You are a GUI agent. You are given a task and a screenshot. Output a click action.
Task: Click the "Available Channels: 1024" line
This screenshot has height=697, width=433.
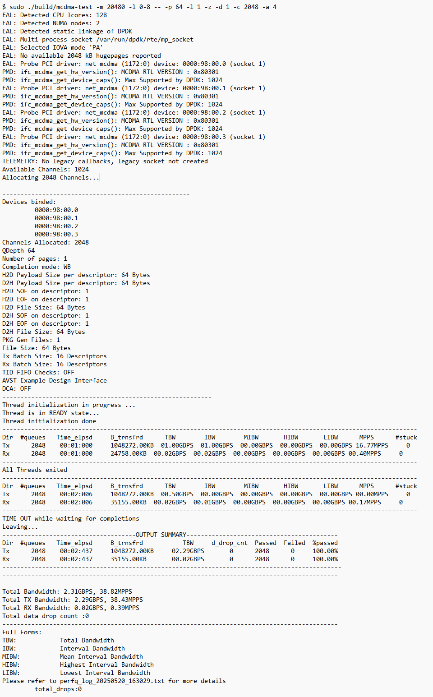pyautogui.click(x=46, y=169)
